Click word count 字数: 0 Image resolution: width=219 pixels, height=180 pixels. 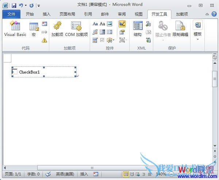[x=33, y=174]
